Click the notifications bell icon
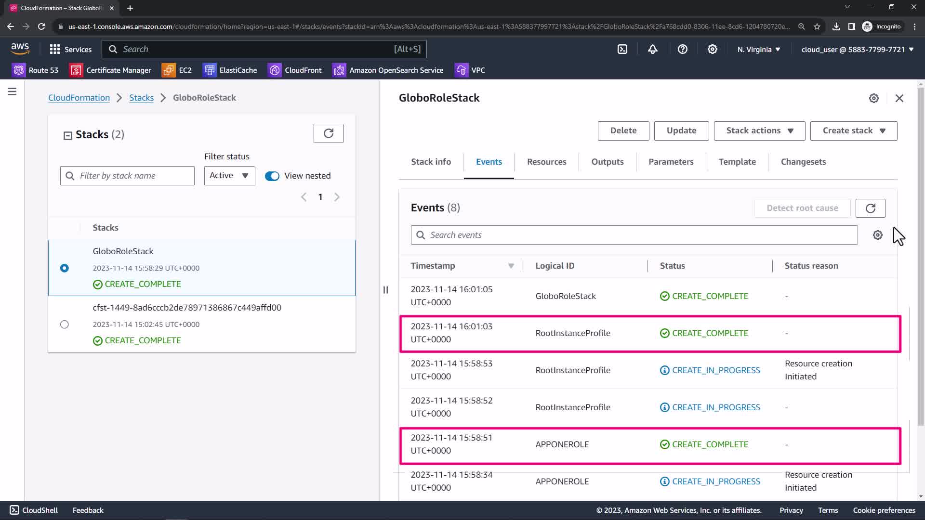Screen dimensions: 925x520 coord(652,49)
